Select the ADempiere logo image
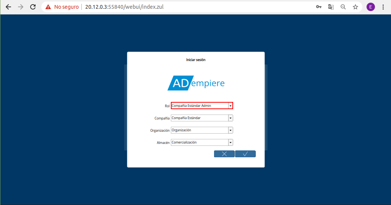 click(196, 83)
